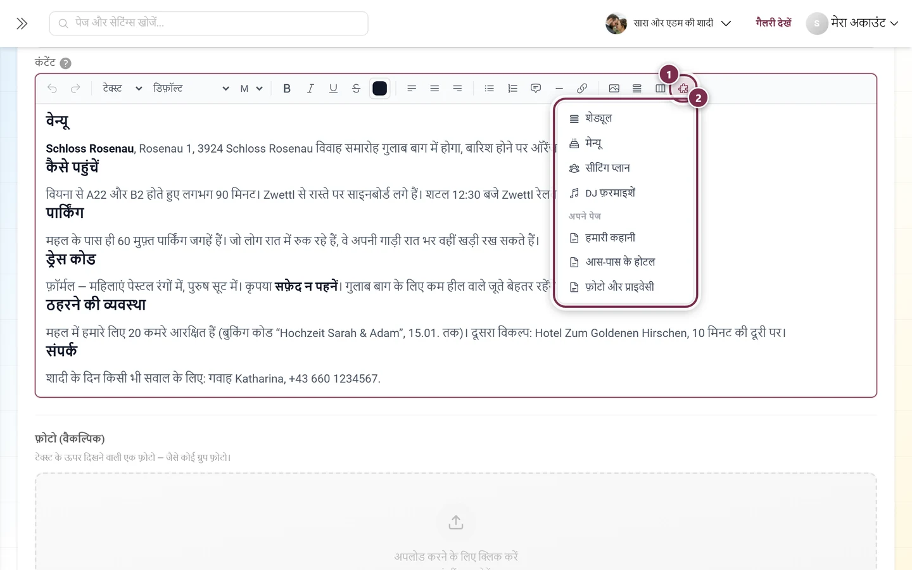Select मेन्यू from the insert menu

(625, 143)
